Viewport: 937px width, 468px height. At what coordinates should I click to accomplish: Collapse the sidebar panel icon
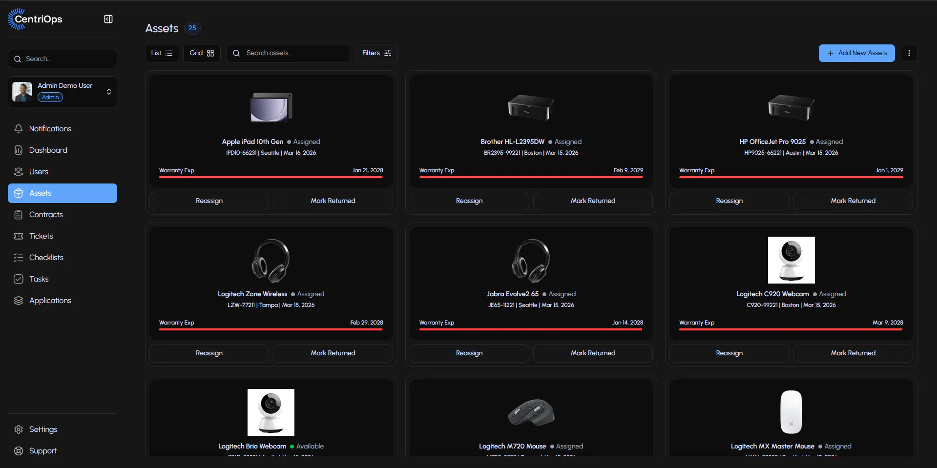click(108, 19)
